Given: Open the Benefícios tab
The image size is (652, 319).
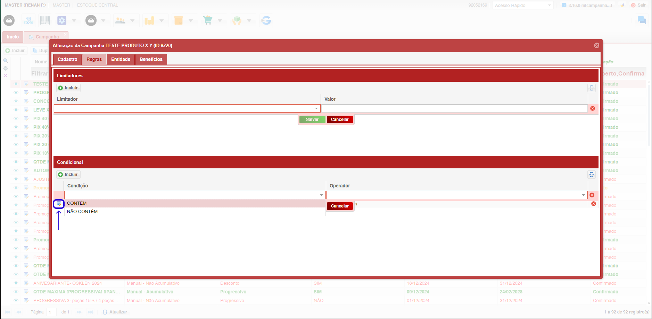Looking at the screenshot, I should pos(151,59).
